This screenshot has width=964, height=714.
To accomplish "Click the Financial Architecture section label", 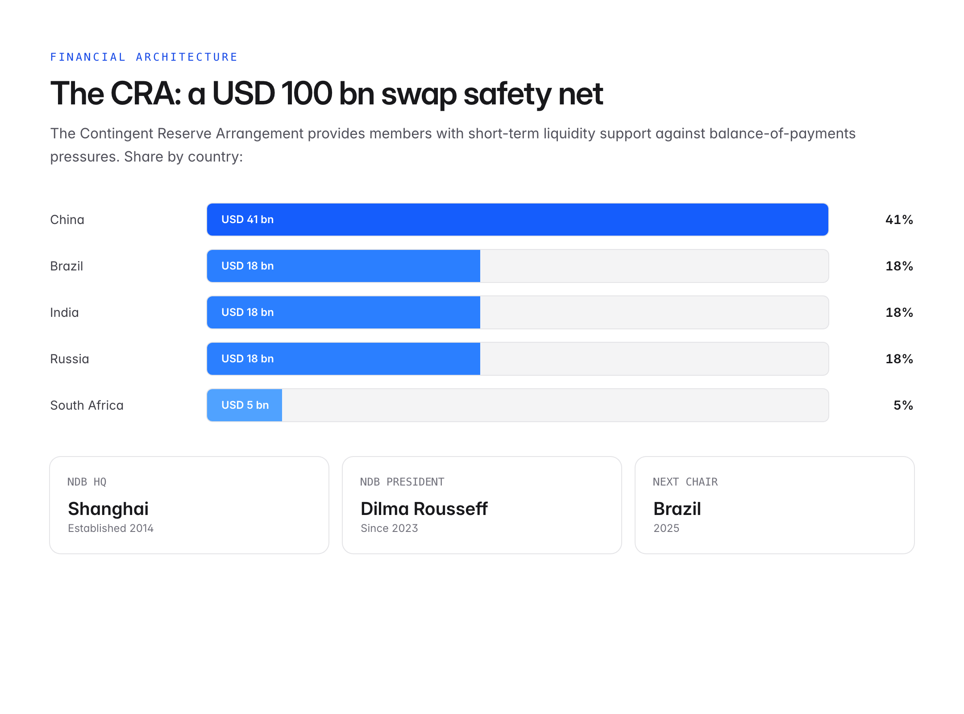I will coord(144,57).
